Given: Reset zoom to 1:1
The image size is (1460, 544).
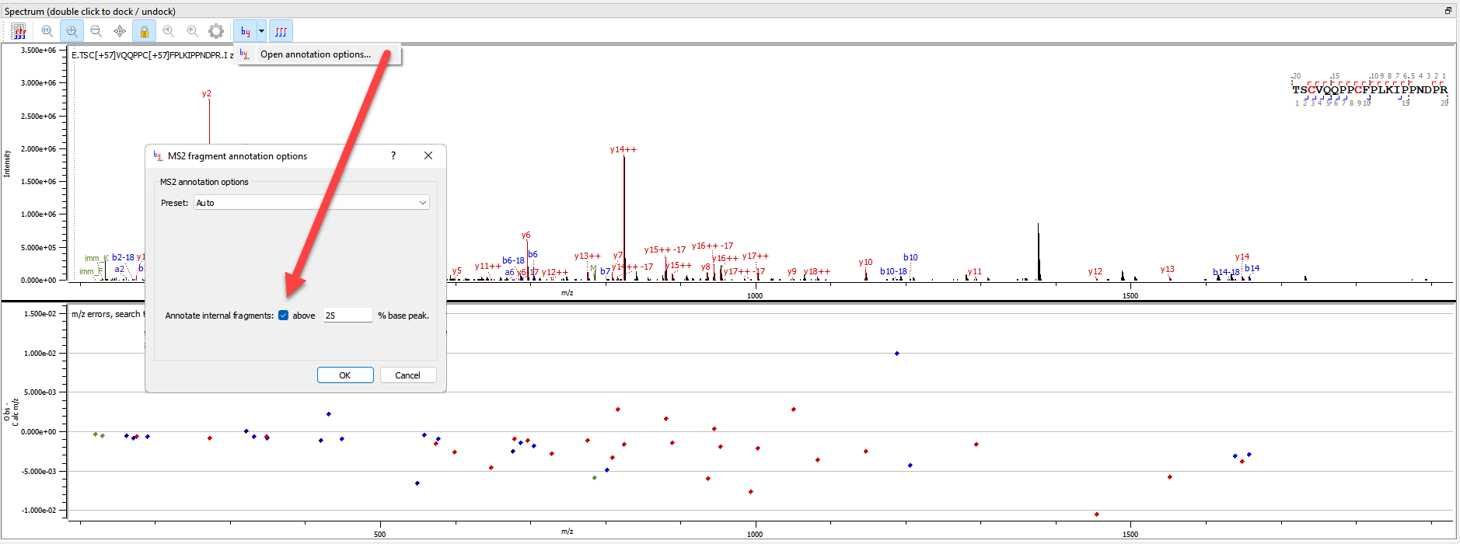Looking at the screenshot, I should (x=47, y=31).
